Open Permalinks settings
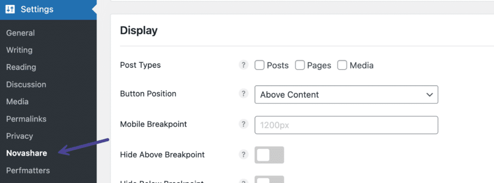The height and width of the screenshot is (183, 494). [26, 119]
